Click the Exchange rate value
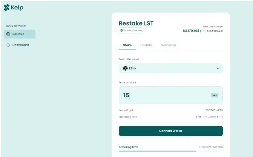 coord(209,117)
